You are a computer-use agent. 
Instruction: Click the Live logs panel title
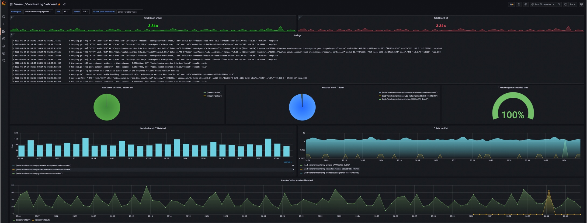[x=297, y=35]
